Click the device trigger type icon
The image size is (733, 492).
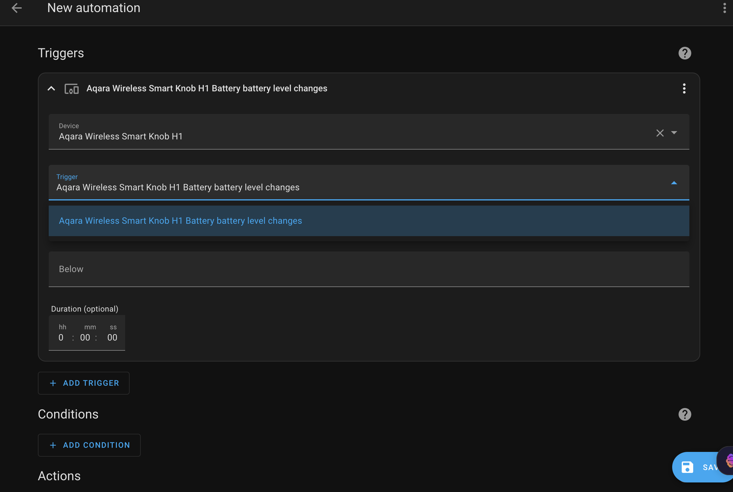pyautogui.click(x=72, y=89)
